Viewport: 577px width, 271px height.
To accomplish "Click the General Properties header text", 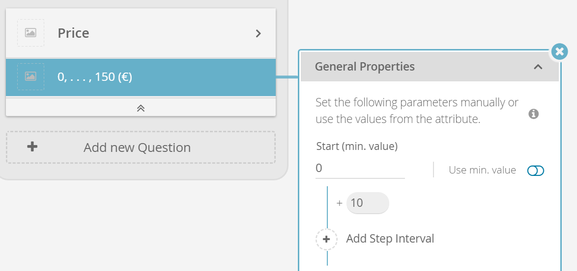I will [x=365, y=67].
